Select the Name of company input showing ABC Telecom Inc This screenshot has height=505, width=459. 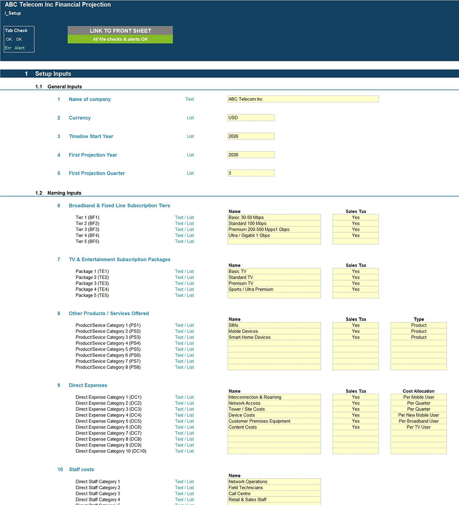coord(303,99)
